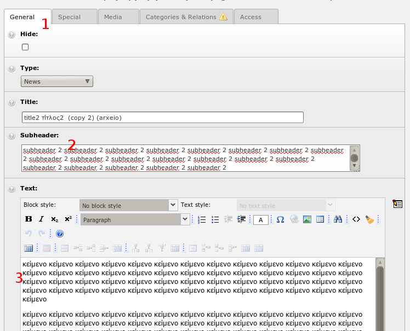Viewport: 410px width, 331px height.
Task: Tick the Hide checkbox
Action: (25, 48)
